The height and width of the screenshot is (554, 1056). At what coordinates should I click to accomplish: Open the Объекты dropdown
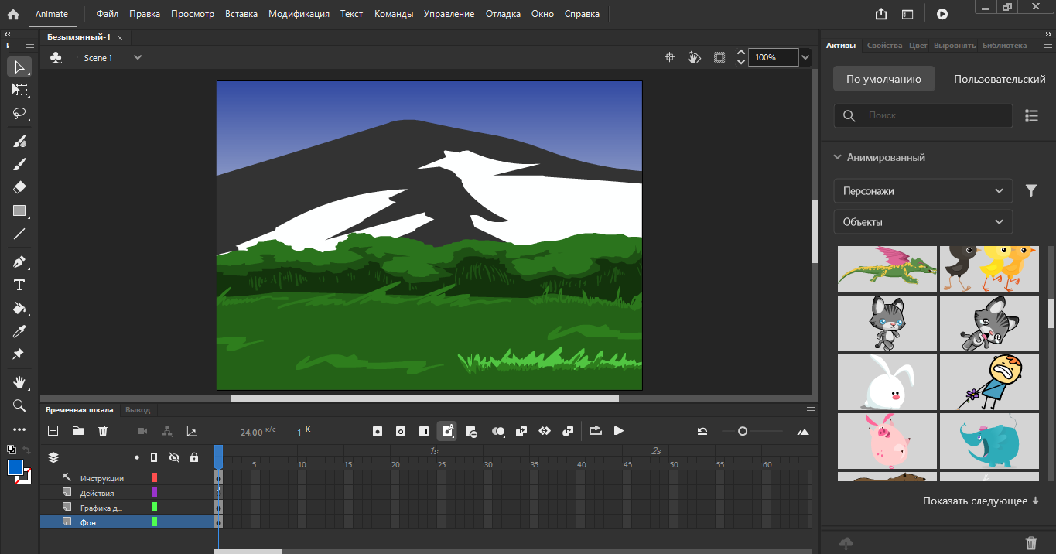click(x=922, y=222)
